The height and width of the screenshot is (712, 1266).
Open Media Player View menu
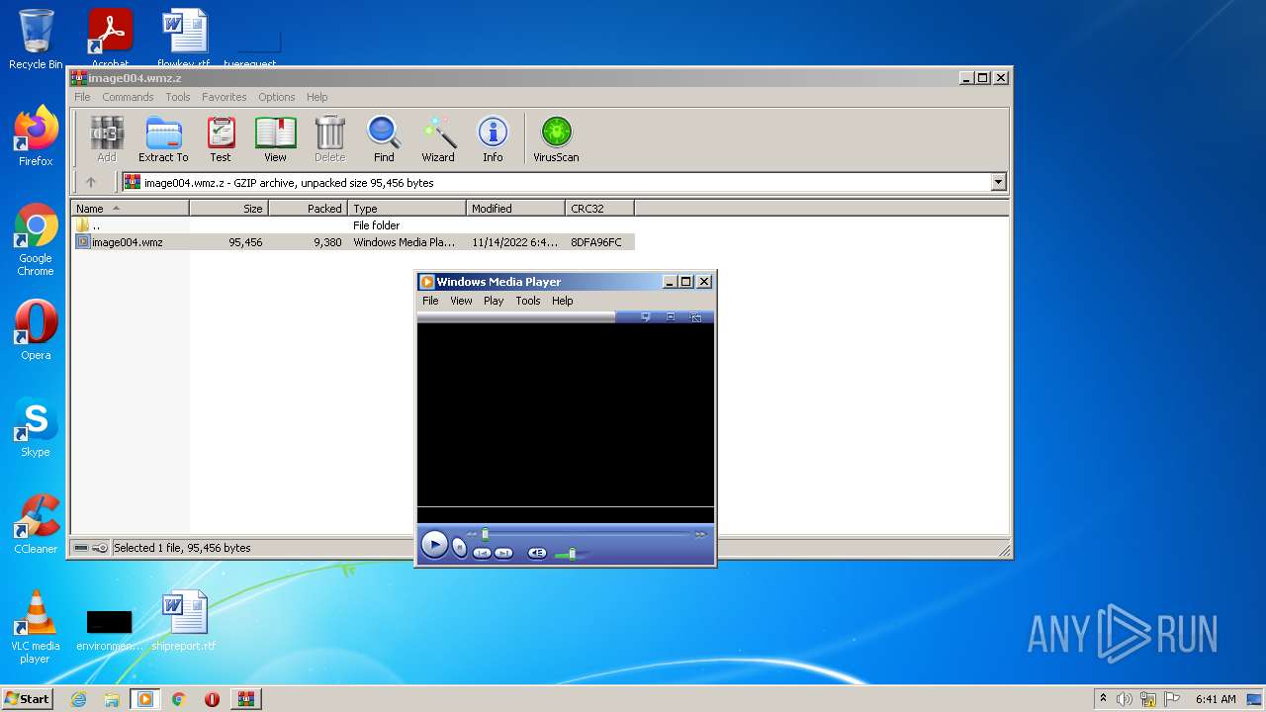pos(461,301)
